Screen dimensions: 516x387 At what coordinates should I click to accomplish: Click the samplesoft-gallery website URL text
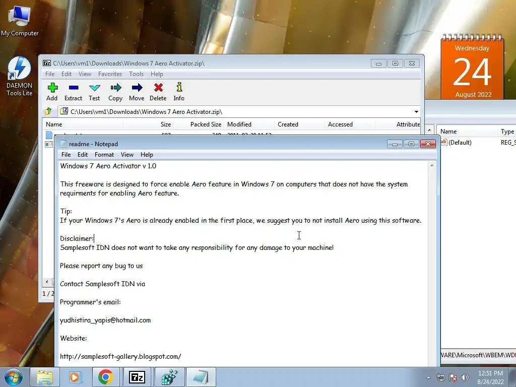[x=120, y=356]
